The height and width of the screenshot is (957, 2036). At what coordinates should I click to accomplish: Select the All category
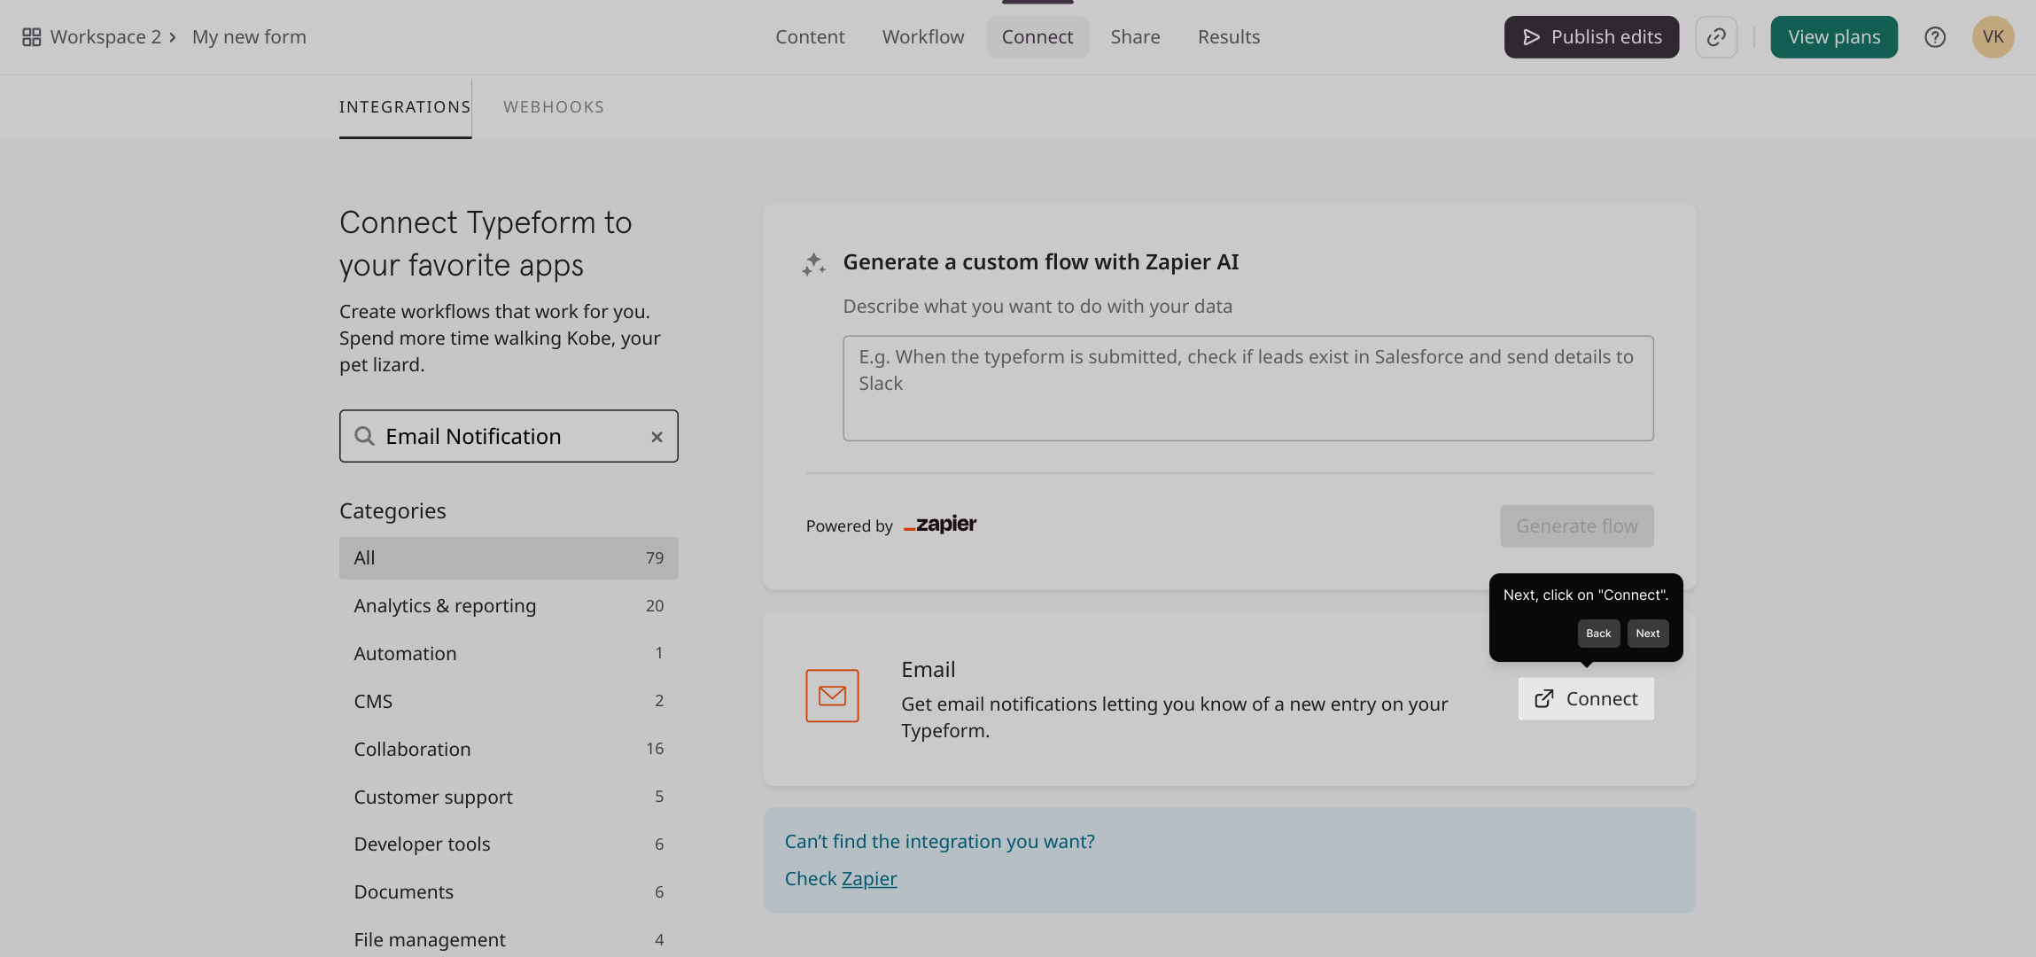pyautogui.click(x=509, y=558)
